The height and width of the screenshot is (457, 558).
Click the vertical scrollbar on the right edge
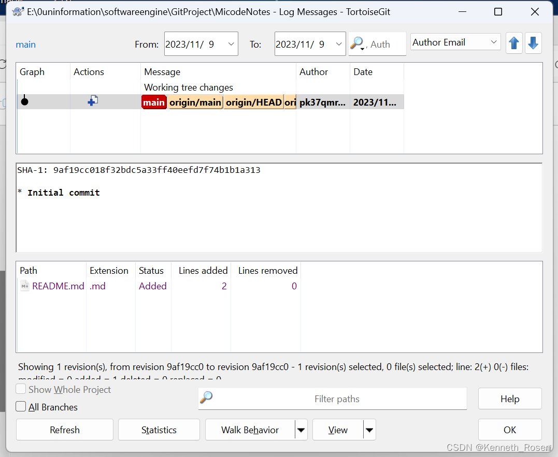(555, 155)
